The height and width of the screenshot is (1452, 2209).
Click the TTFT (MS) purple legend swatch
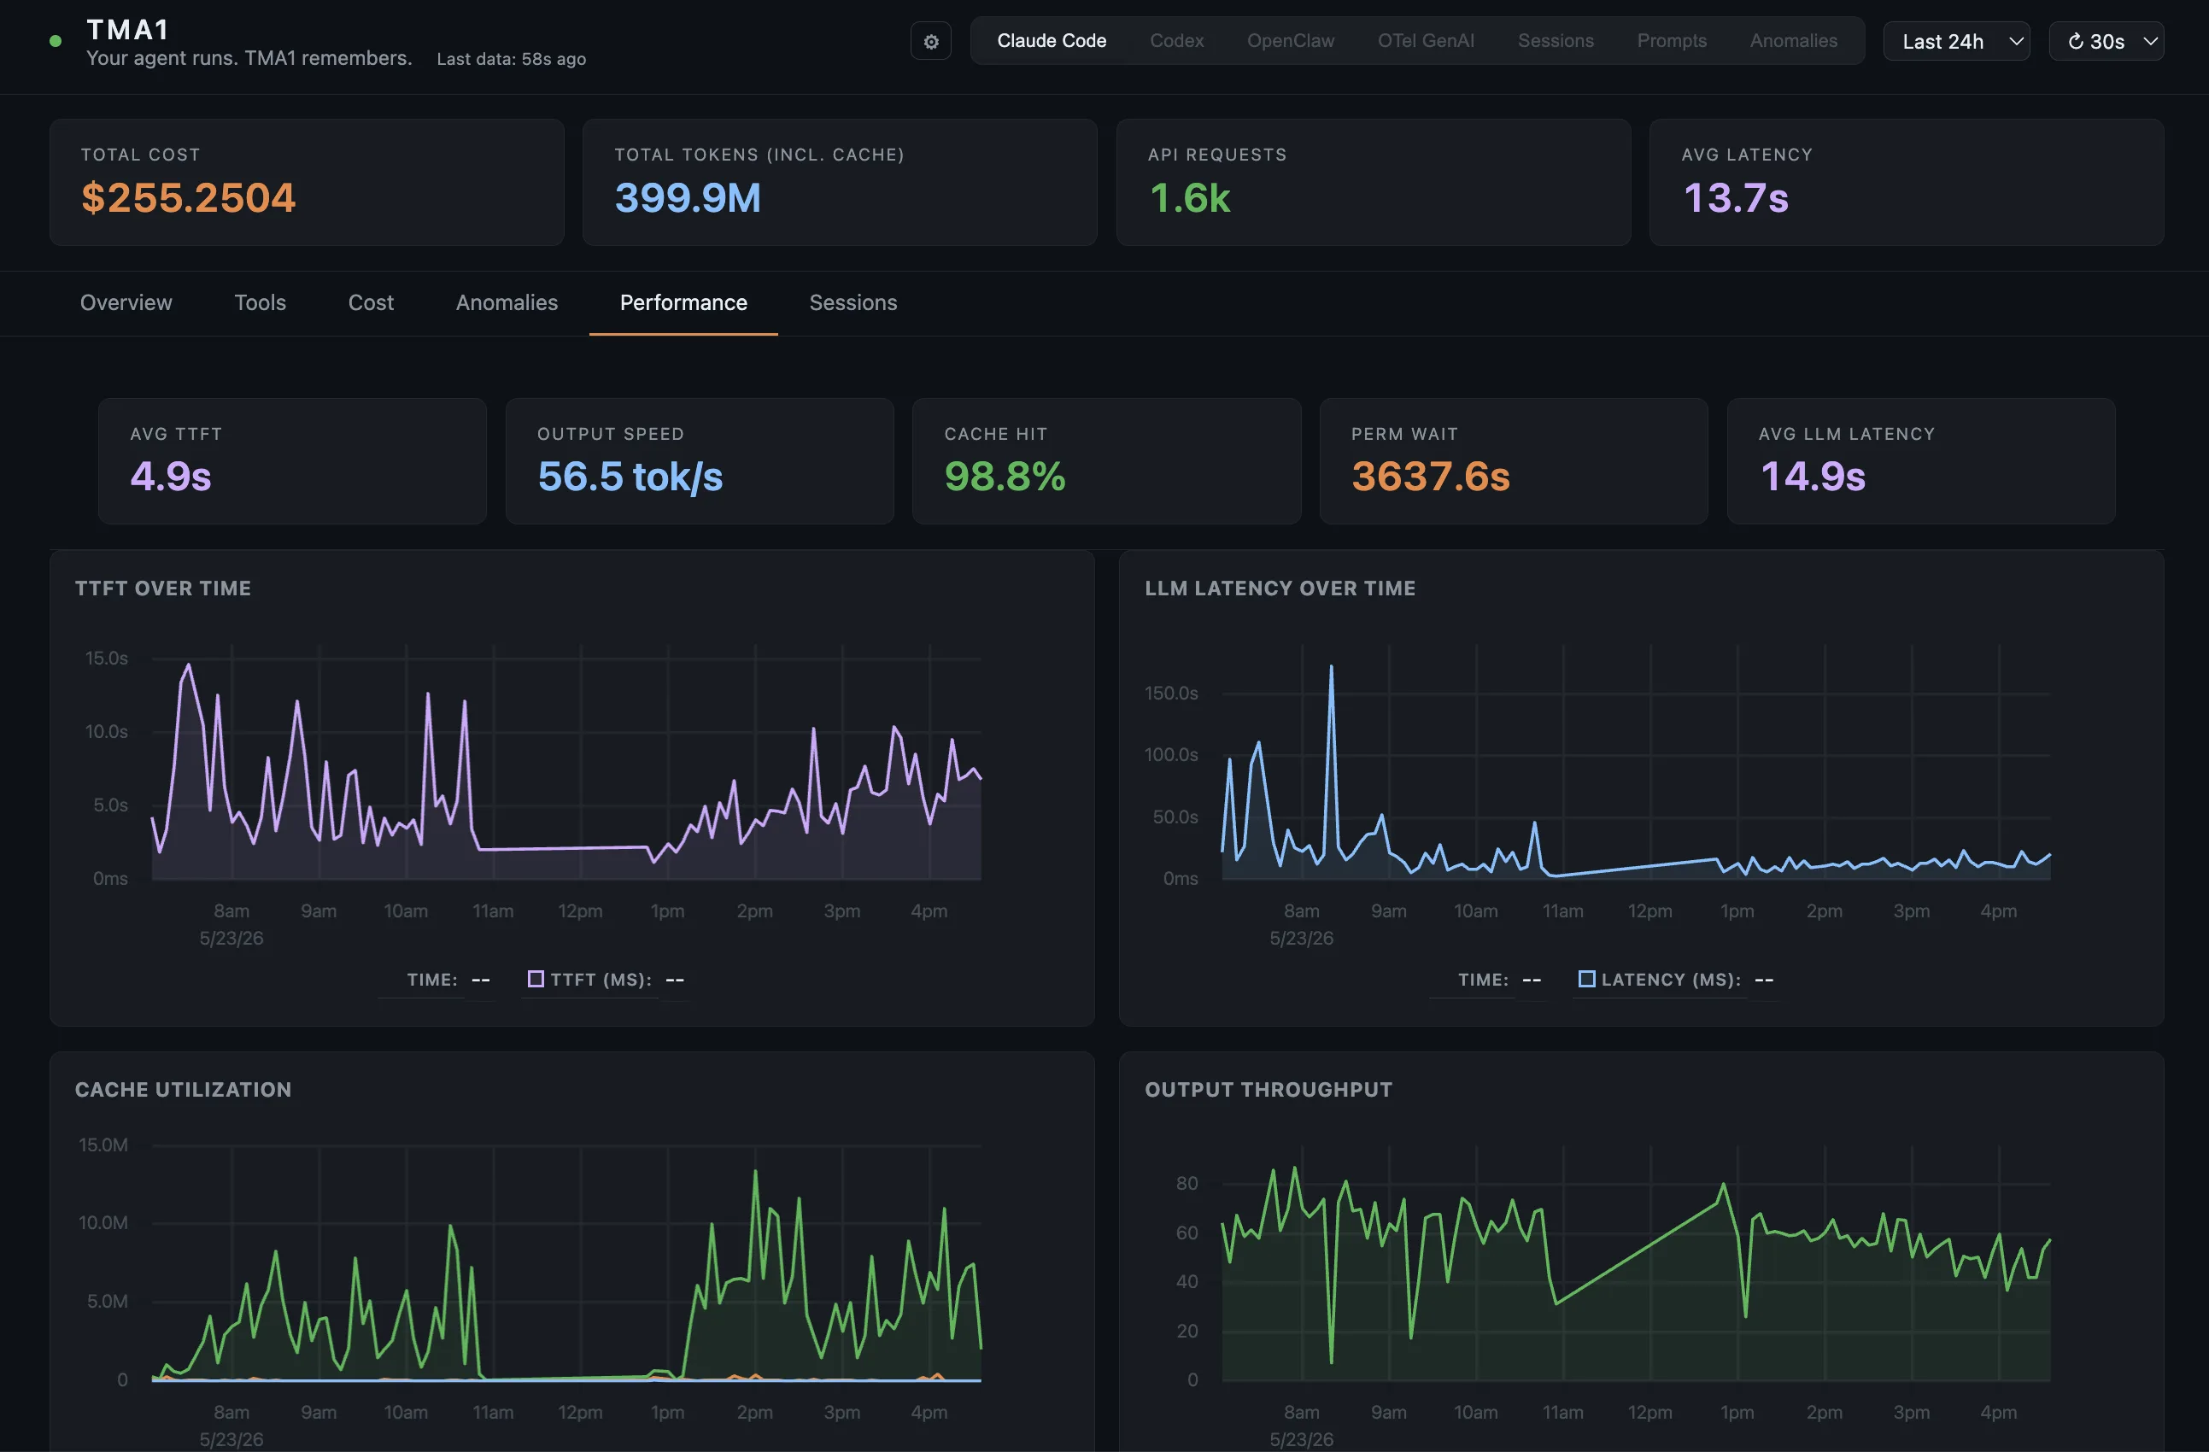[x=536, y=979]
